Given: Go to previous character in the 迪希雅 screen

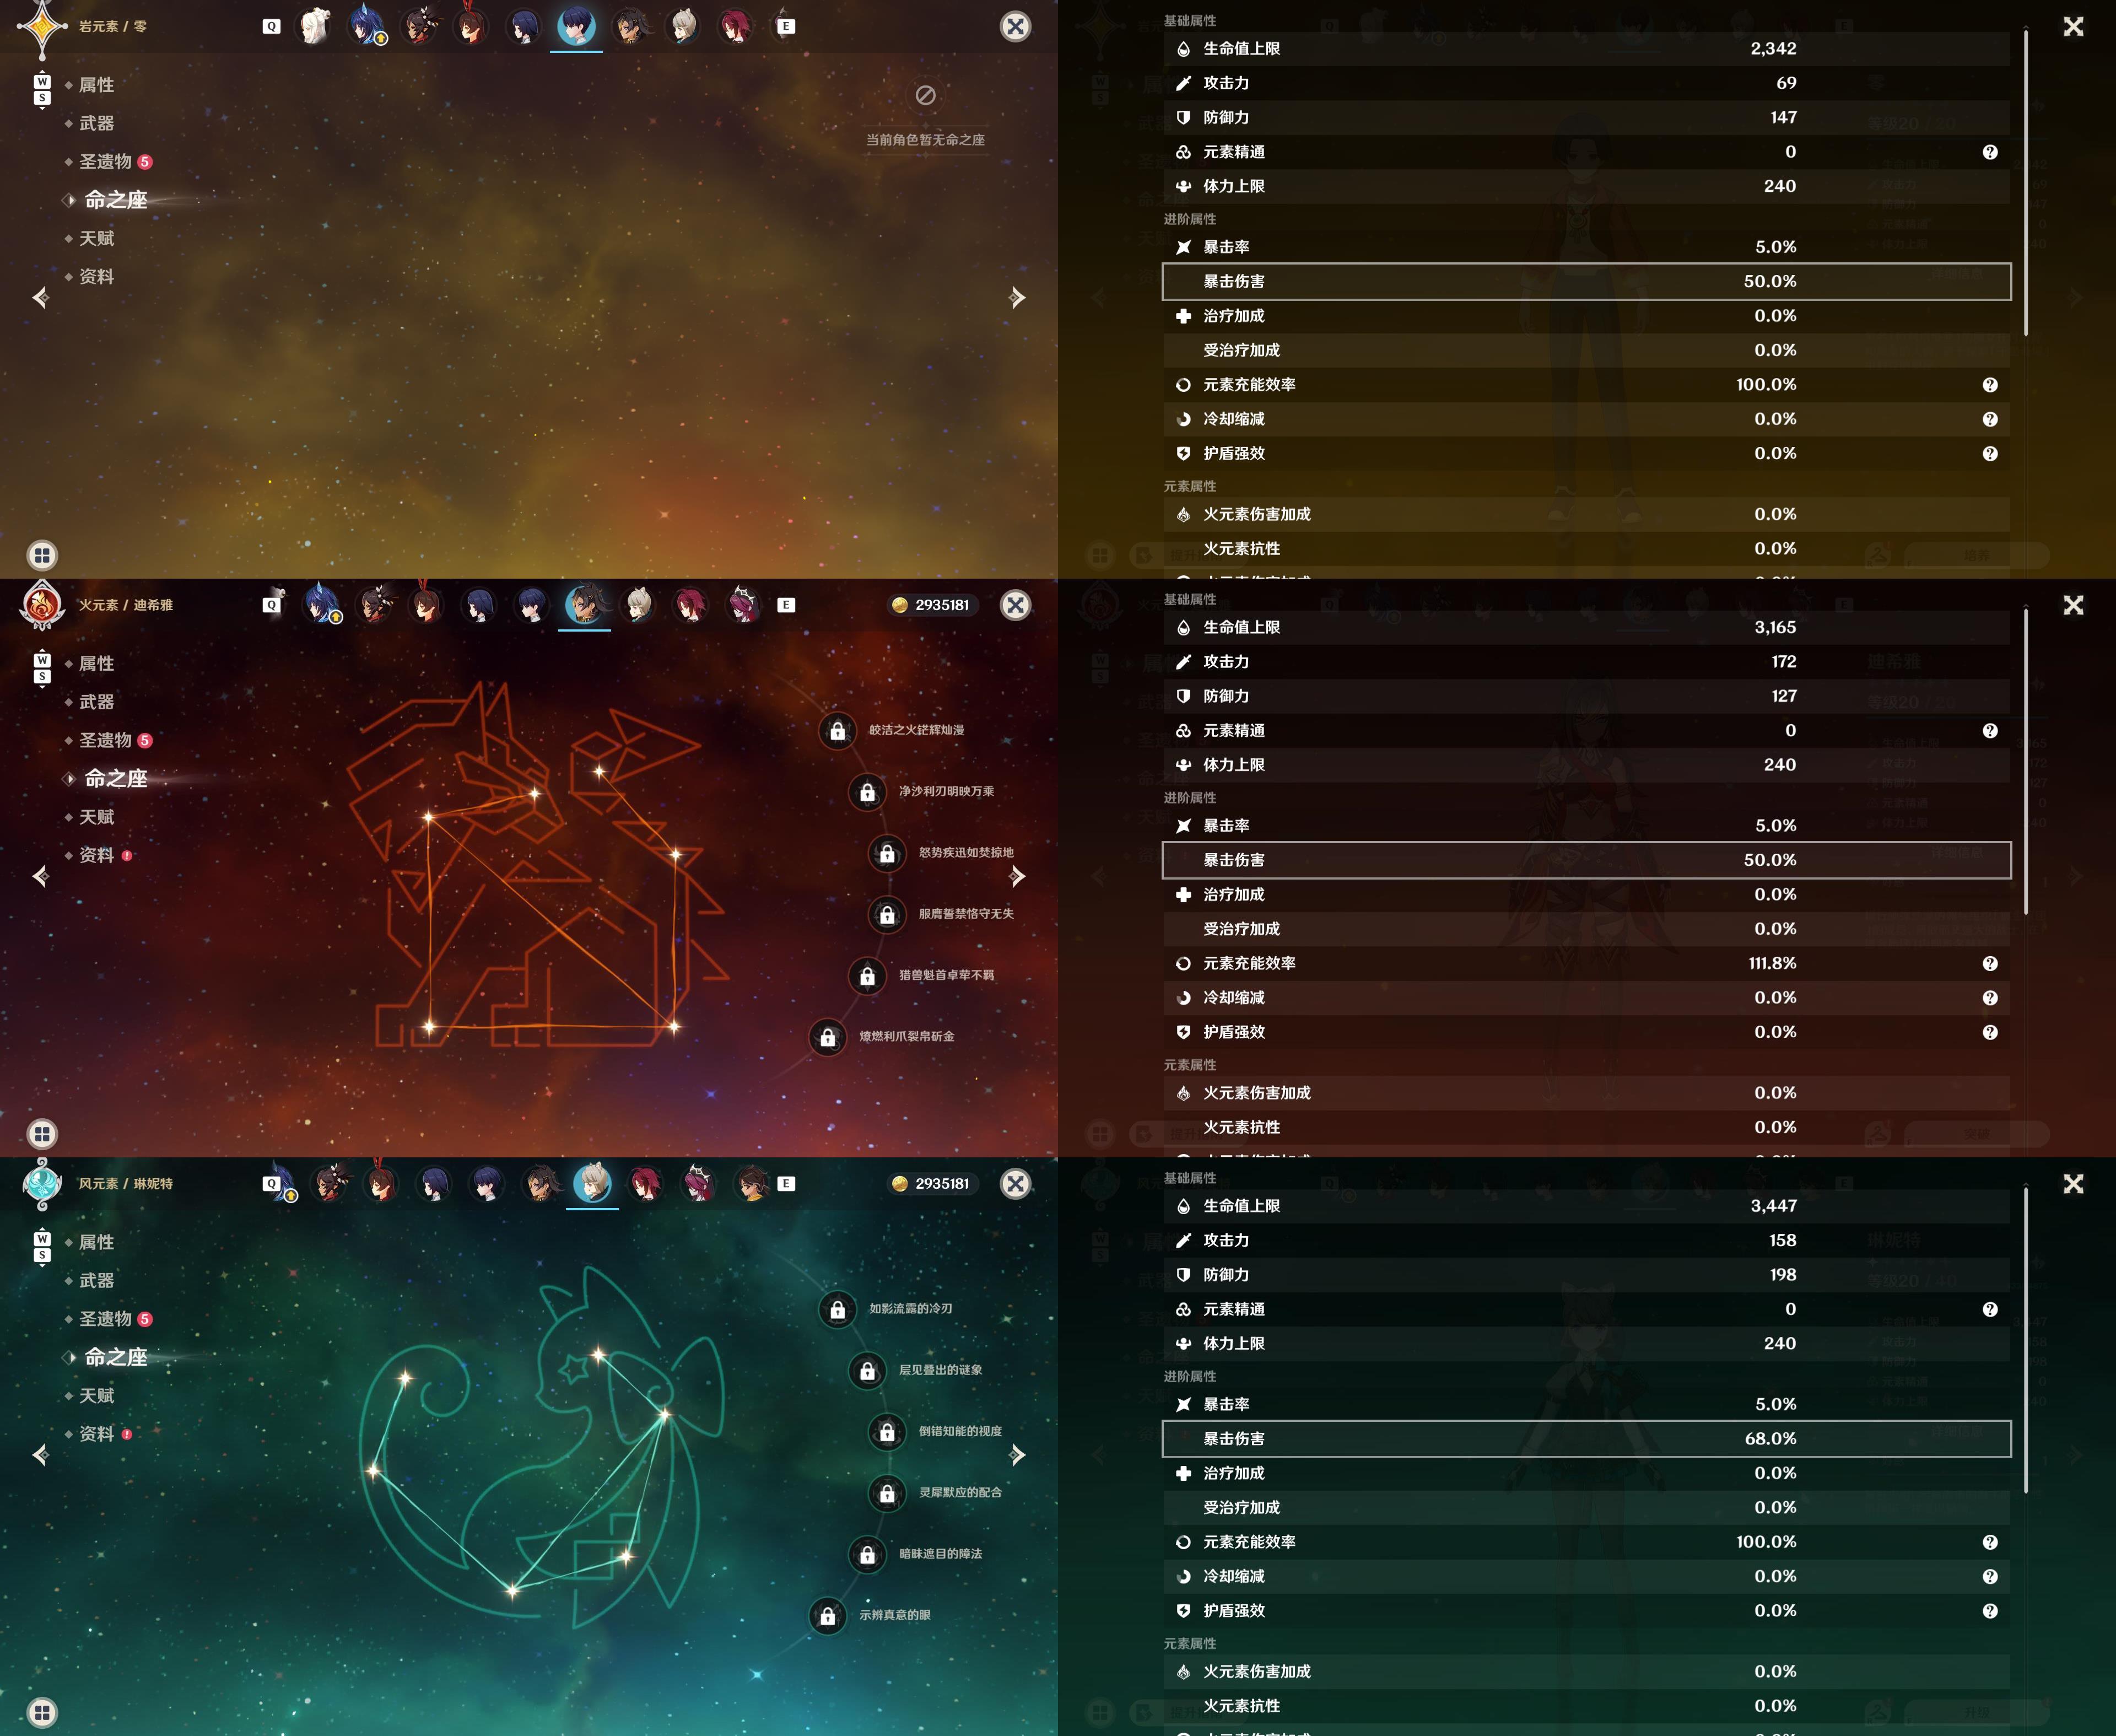Looking at the screenshot, I should pyautogui.click(x=40, y=877).
